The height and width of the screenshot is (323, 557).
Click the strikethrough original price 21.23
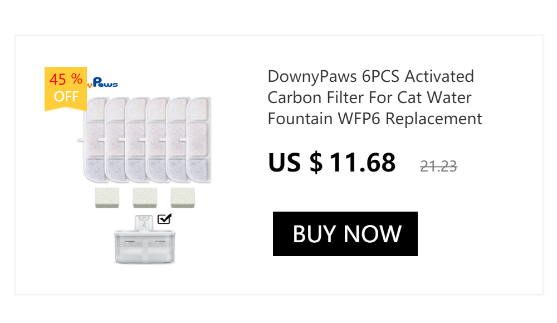coord(438,165)
